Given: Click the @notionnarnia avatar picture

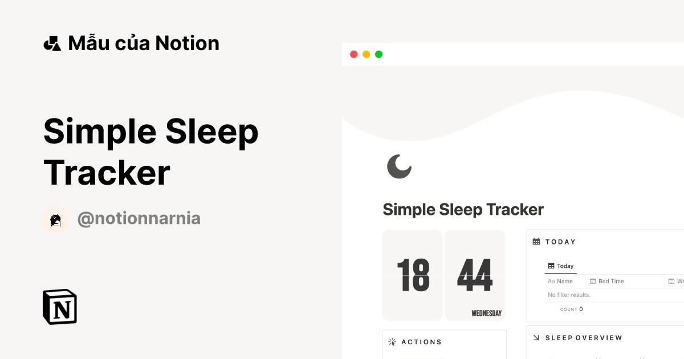Looking at the screenshot, I should pos(56,219).
